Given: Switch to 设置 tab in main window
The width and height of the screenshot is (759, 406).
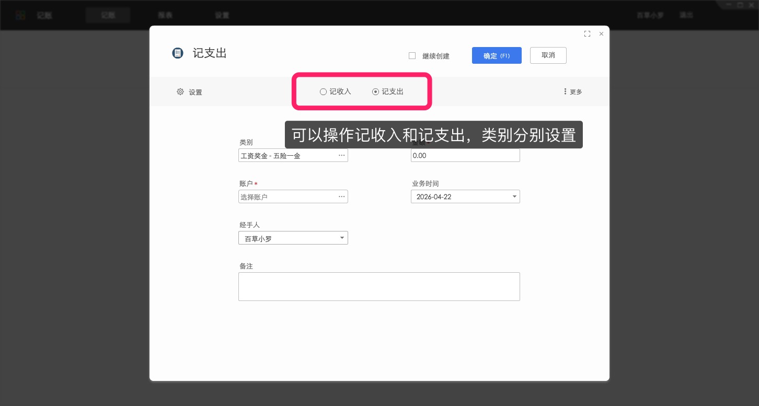Looking at the screenshot, I should [222, 15].
